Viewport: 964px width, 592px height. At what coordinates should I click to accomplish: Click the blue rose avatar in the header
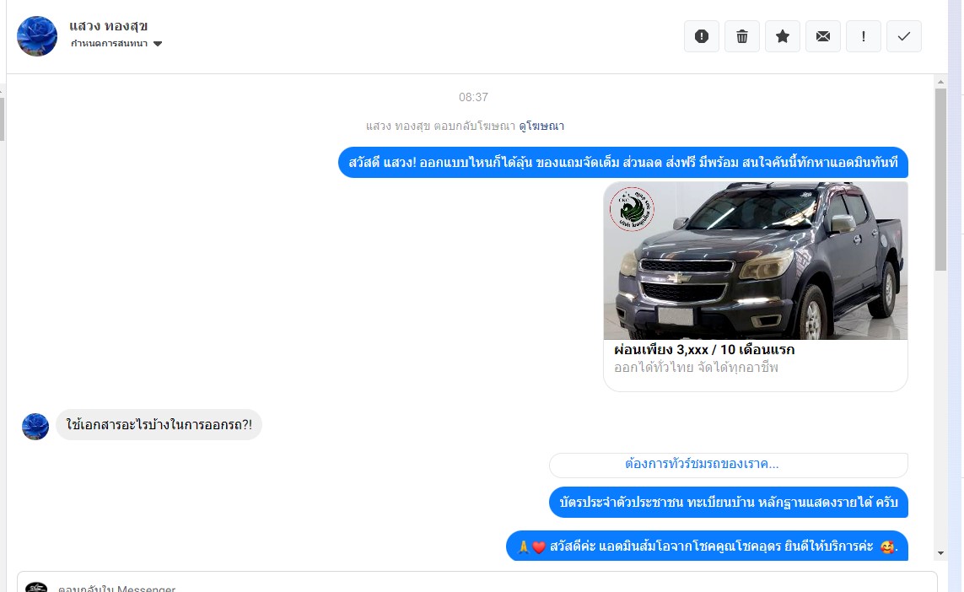37,36
